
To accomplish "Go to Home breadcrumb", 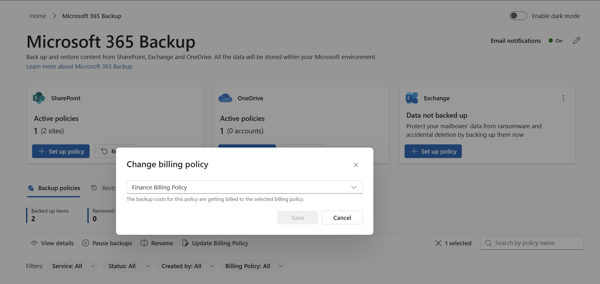I will 38,16.
